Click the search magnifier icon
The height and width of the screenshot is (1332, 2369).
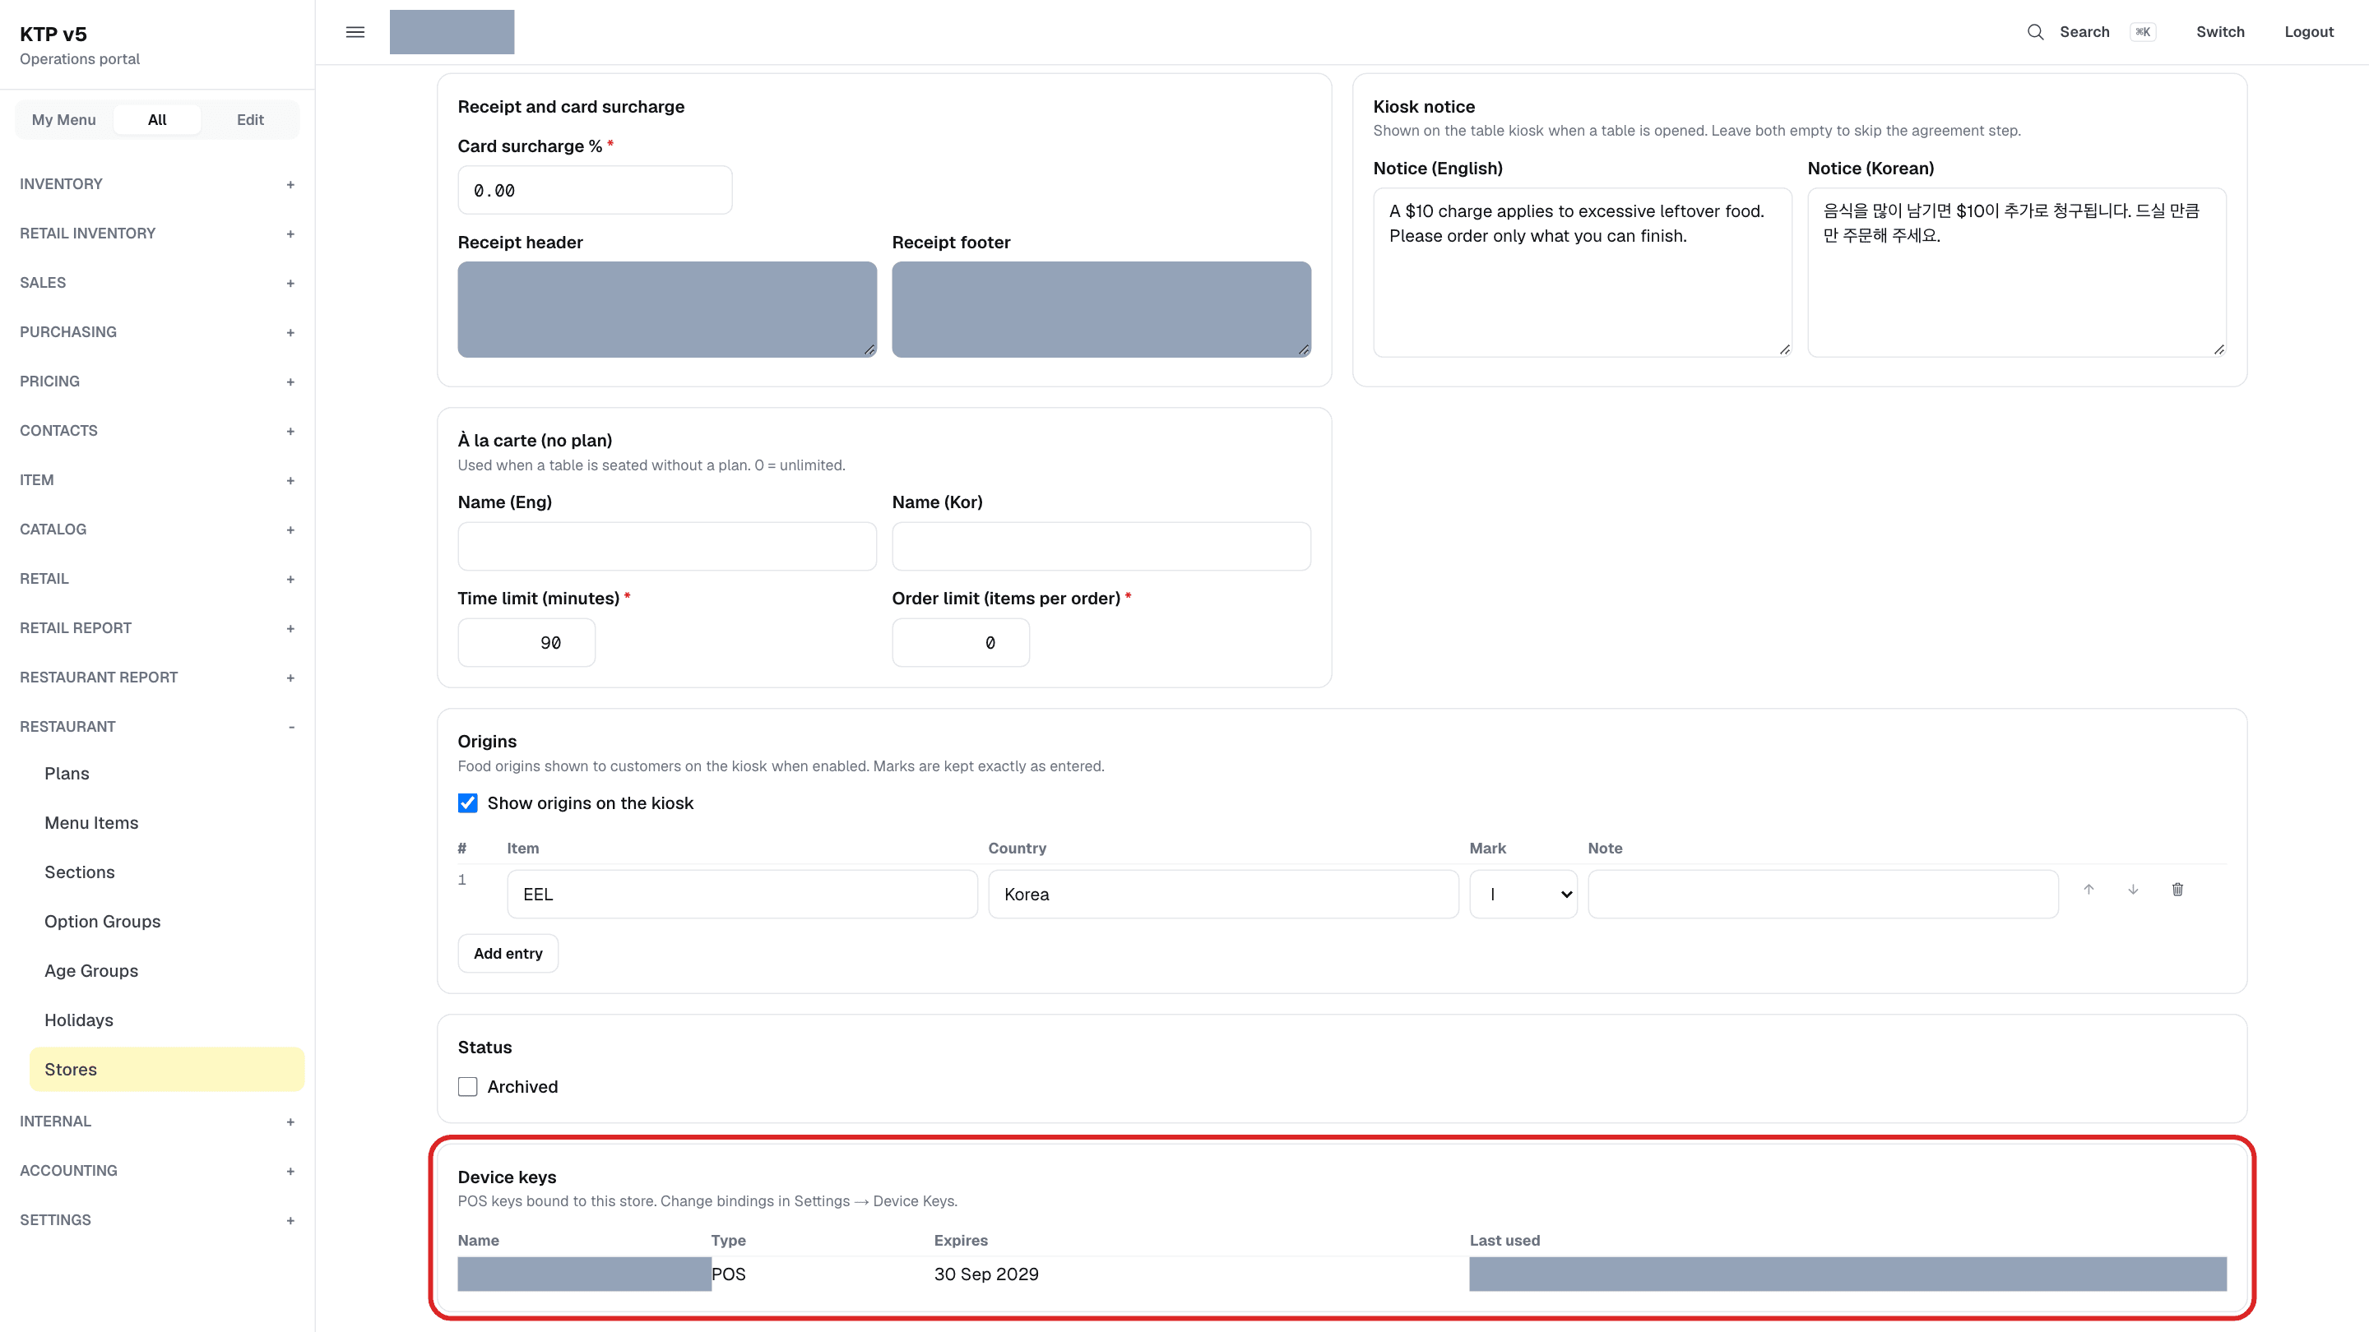[2035, 32]
